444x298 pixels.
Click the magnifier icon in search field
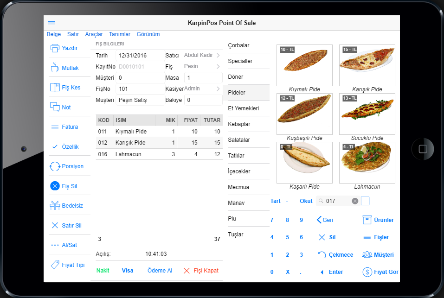pyautogui.click(x=321, y=201)
